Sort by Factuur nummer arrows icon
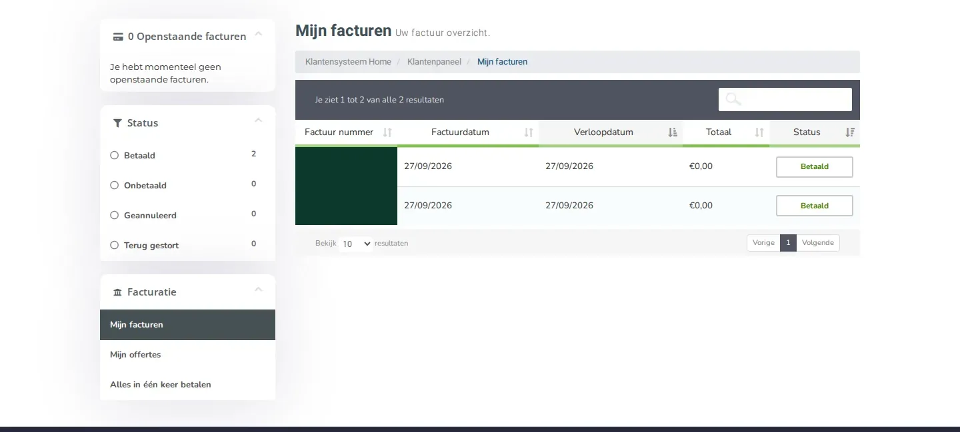This screenshot has width=960, height=432. click(x=387, y=132)
